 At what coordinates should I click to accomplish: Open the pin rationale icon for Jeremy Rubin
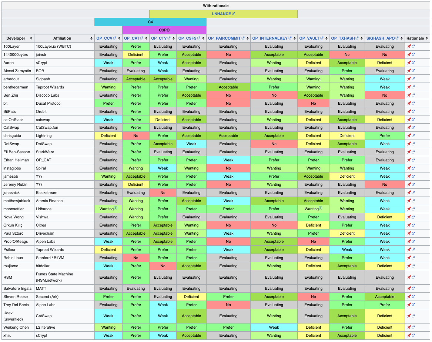tap(409, 184)
